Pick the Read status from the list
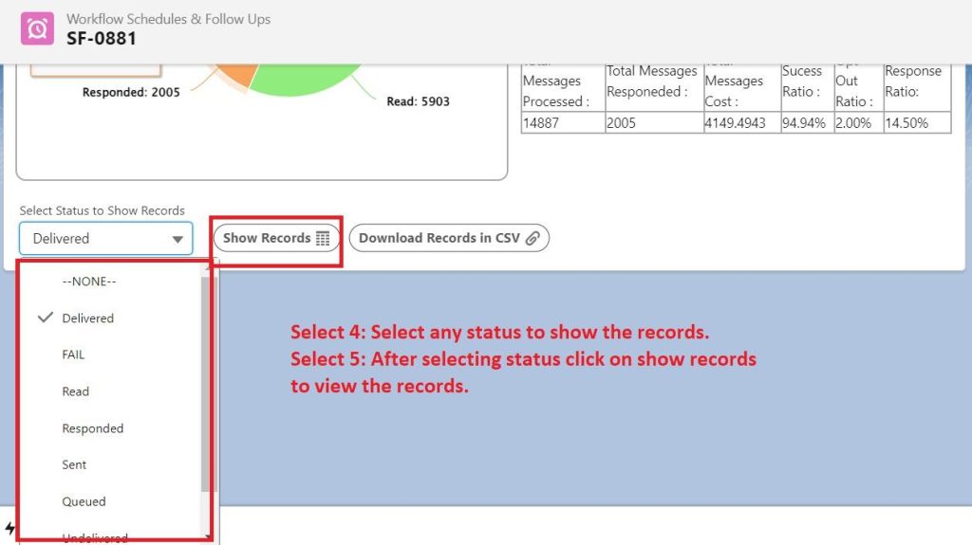The image size is (972, 545). [75, 391]
